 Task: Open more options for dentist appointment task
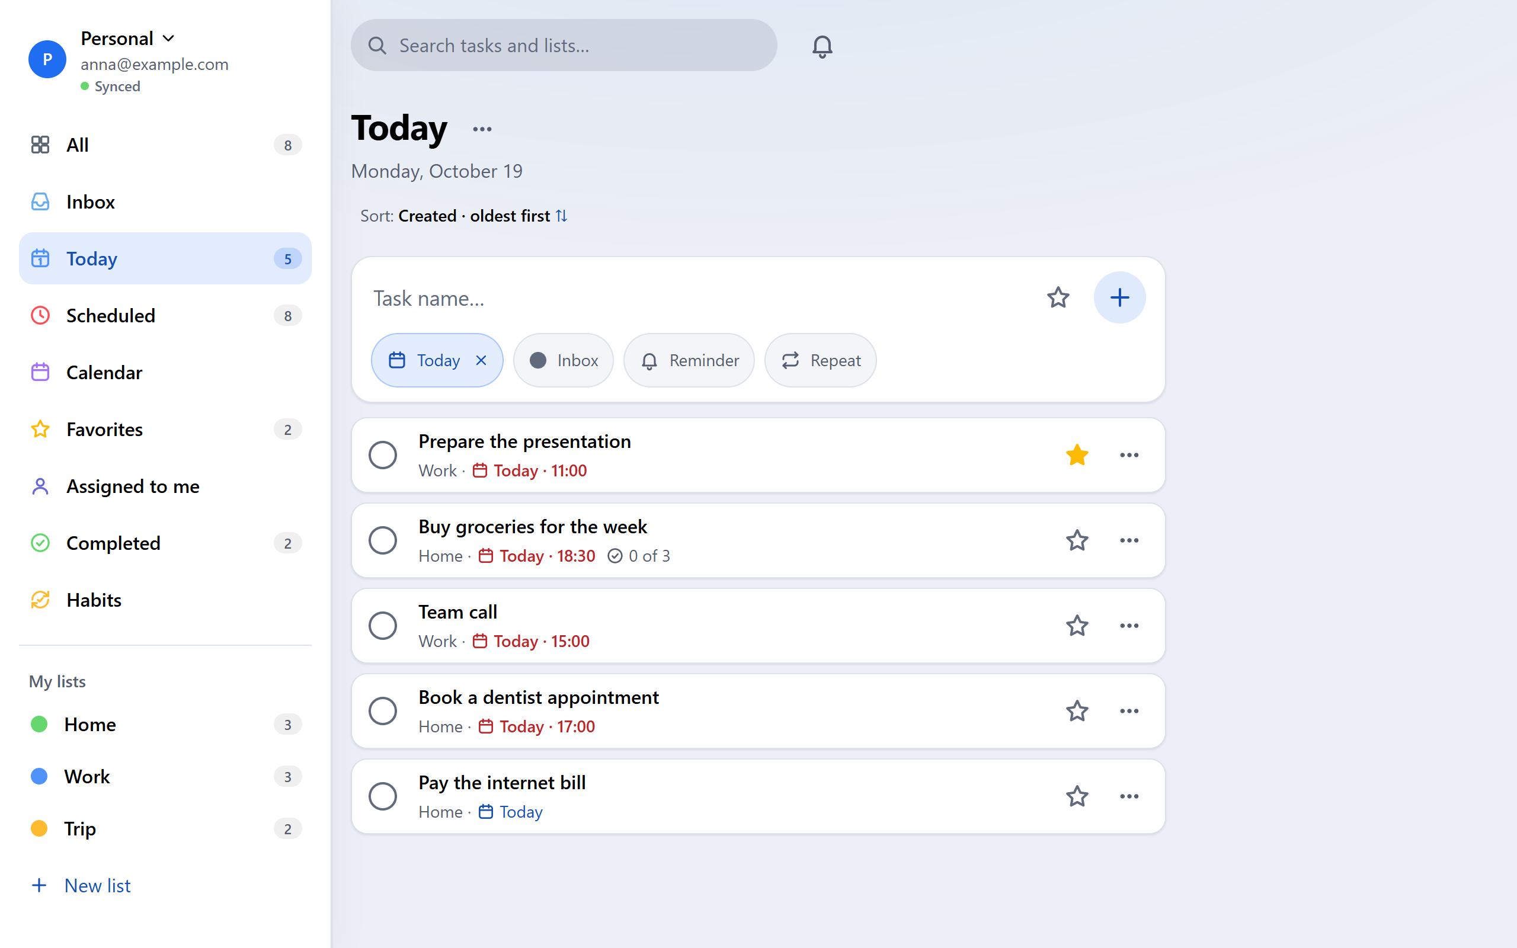pyautogui.click(x=1129, y=711)
